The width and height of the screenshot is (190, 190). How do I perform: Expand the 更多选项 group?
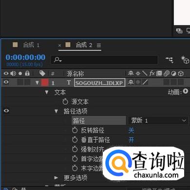56,177
